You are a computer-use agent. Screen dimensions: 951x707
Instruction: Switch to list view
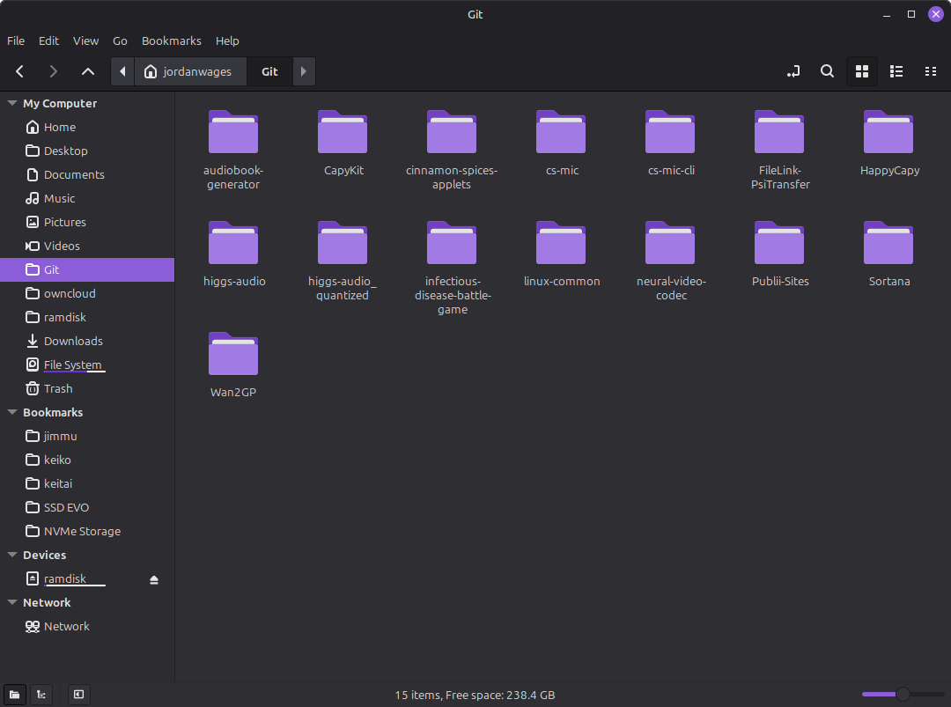pos(896,71)
